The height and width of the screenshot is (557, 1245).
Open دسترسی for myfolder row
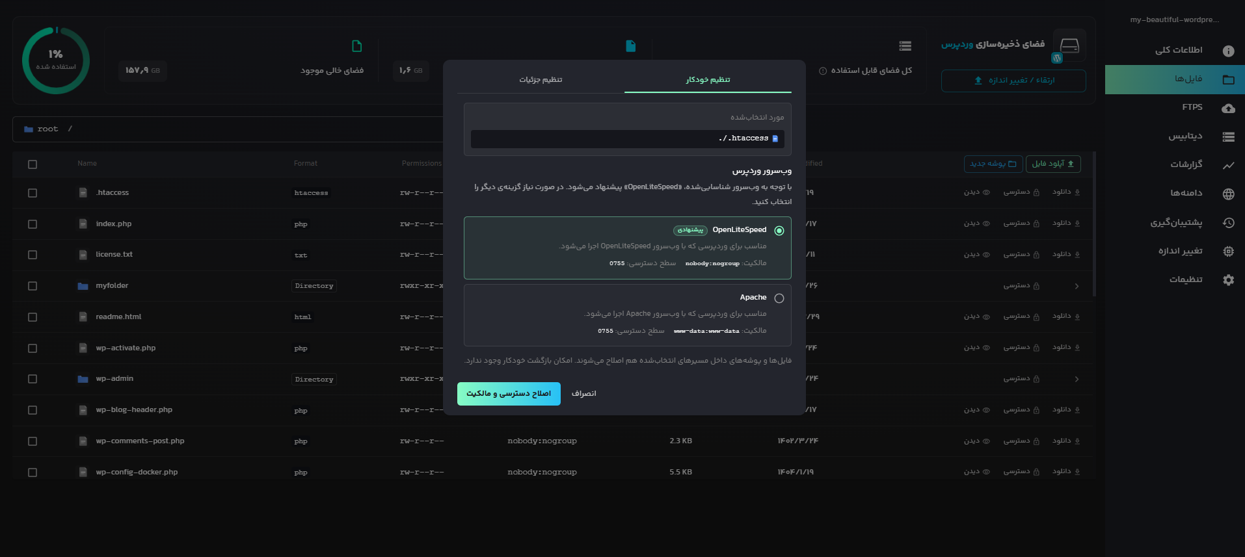1021,286
